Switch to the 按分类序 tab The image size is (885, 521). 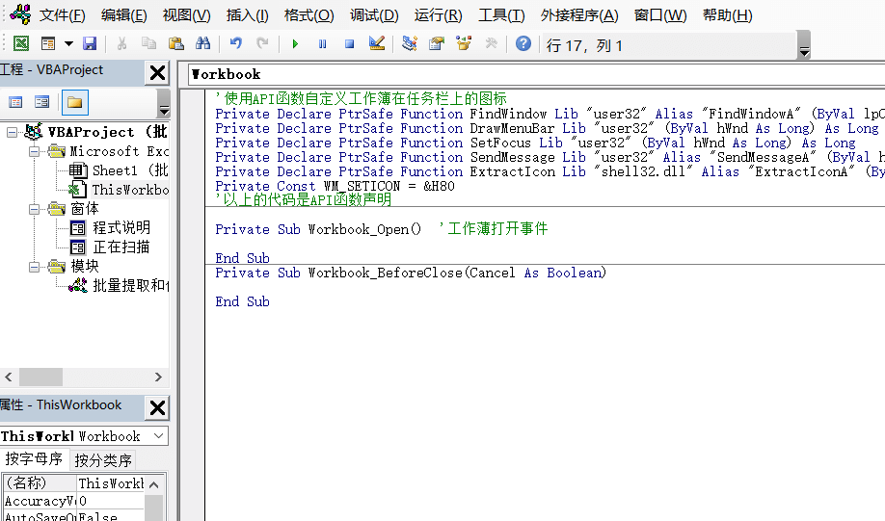point(103,460)
